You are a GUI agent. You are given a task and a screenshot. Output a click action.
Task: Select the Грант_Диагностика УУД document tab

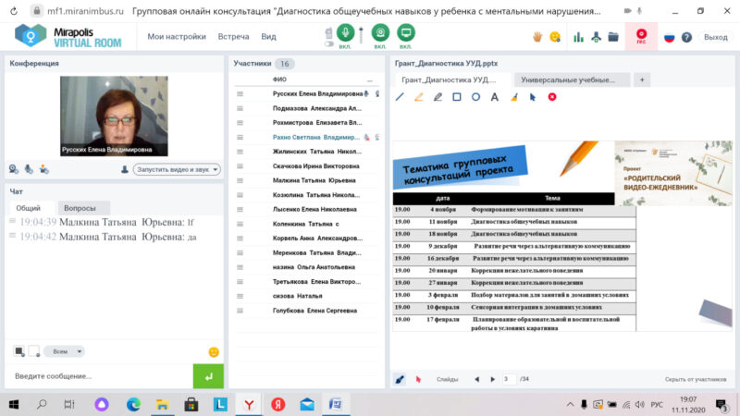coord(452,80)
